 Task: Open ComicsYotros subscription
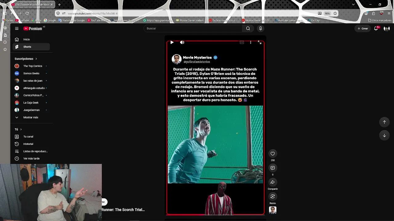(x=31, y=95)
